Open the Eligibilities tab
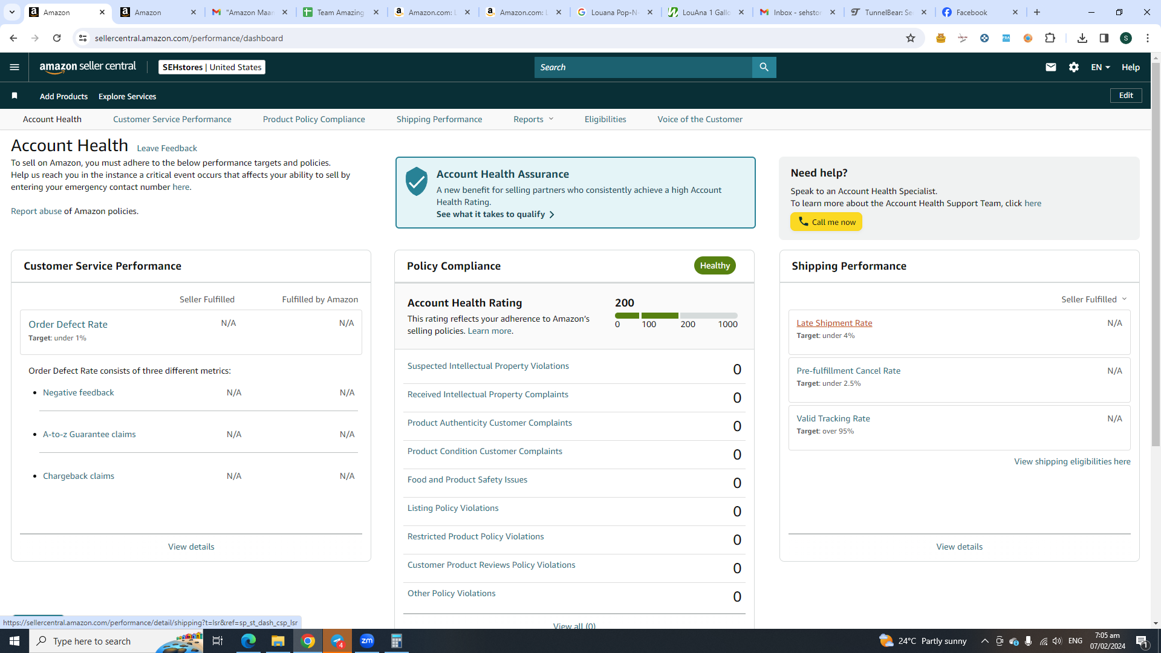 pos(605,119)
